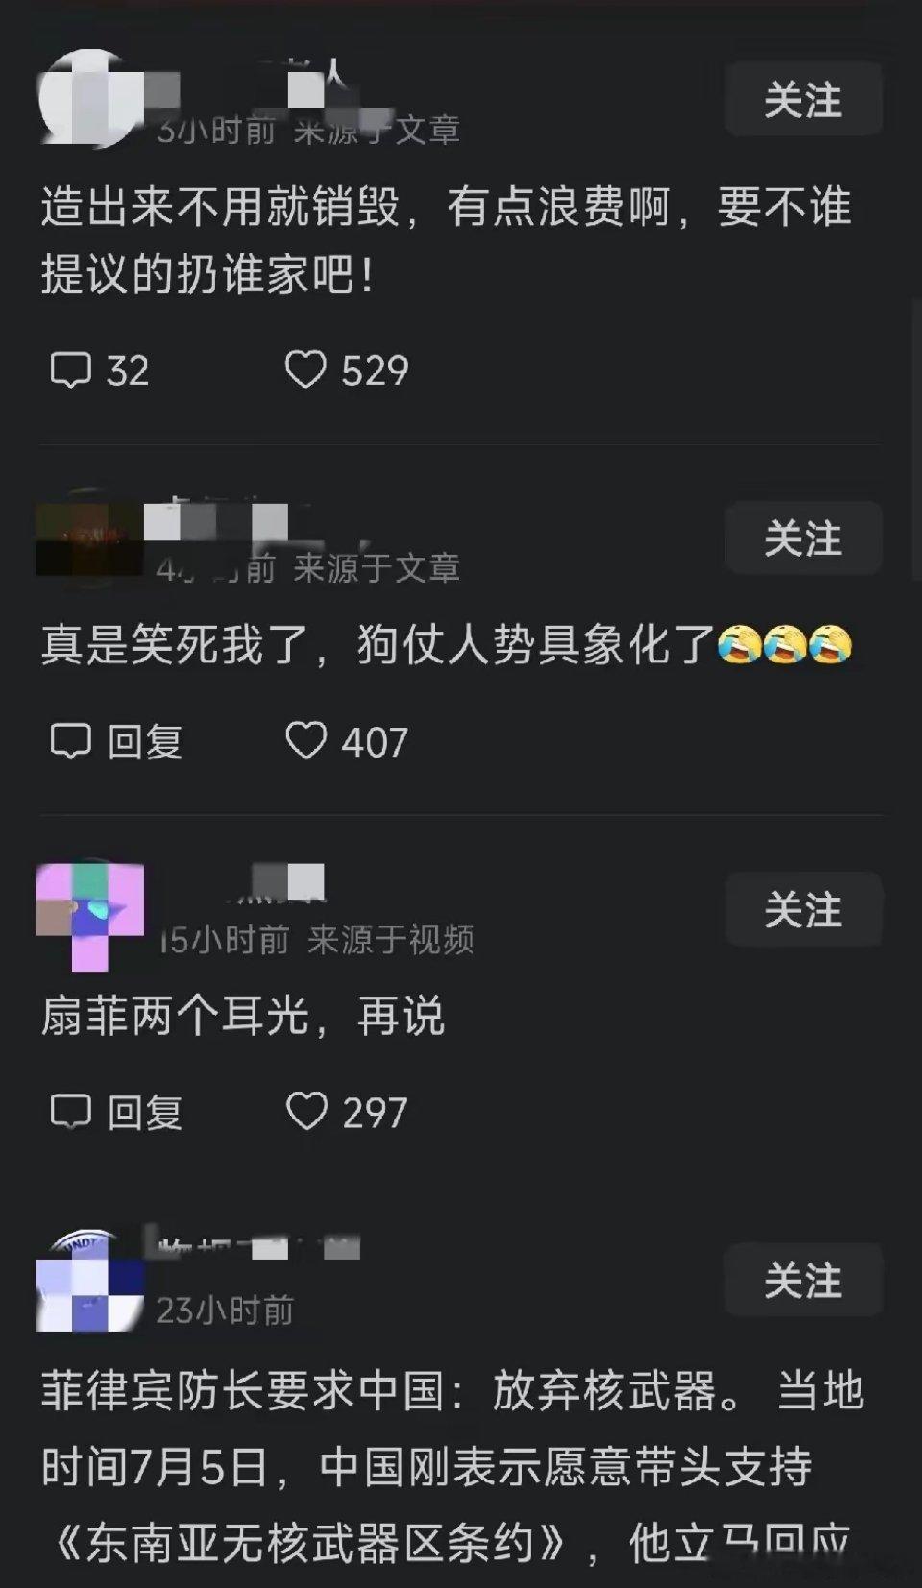
Task: Follow the author of the 狗仗人势 comment
Action: 803,538
